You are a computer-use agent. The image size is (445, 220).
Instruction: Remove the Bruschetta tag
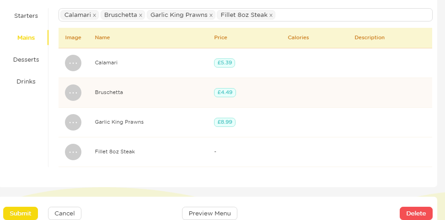click(x=140, y=15)
